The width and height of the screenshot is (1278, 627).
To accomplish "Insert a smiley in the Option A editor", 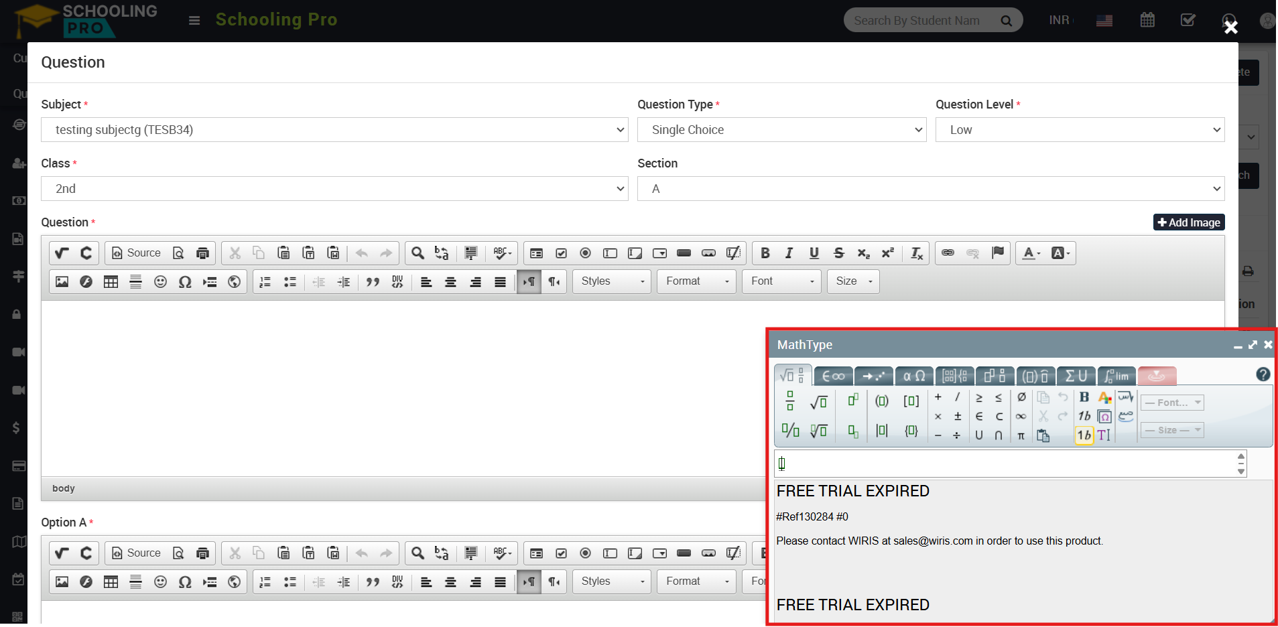I will pos(160,582).
